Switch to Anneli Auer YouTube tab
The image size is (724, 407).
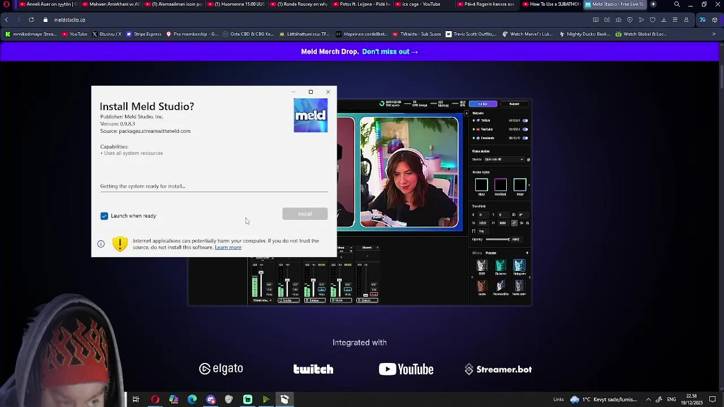click(x=48, y=4)
